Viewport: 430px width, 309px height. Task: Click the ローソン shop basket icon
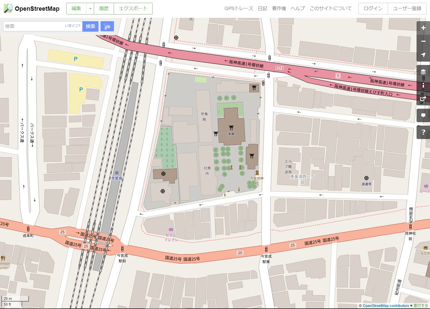click(426, 186)
